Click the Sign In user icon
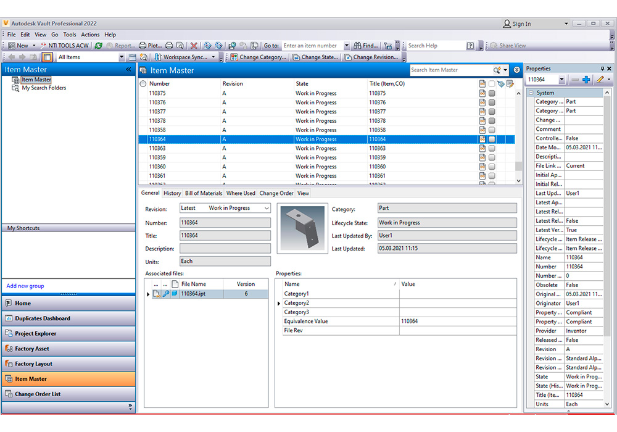Screen dimensions: 617x432 click(x=507, y=23)
